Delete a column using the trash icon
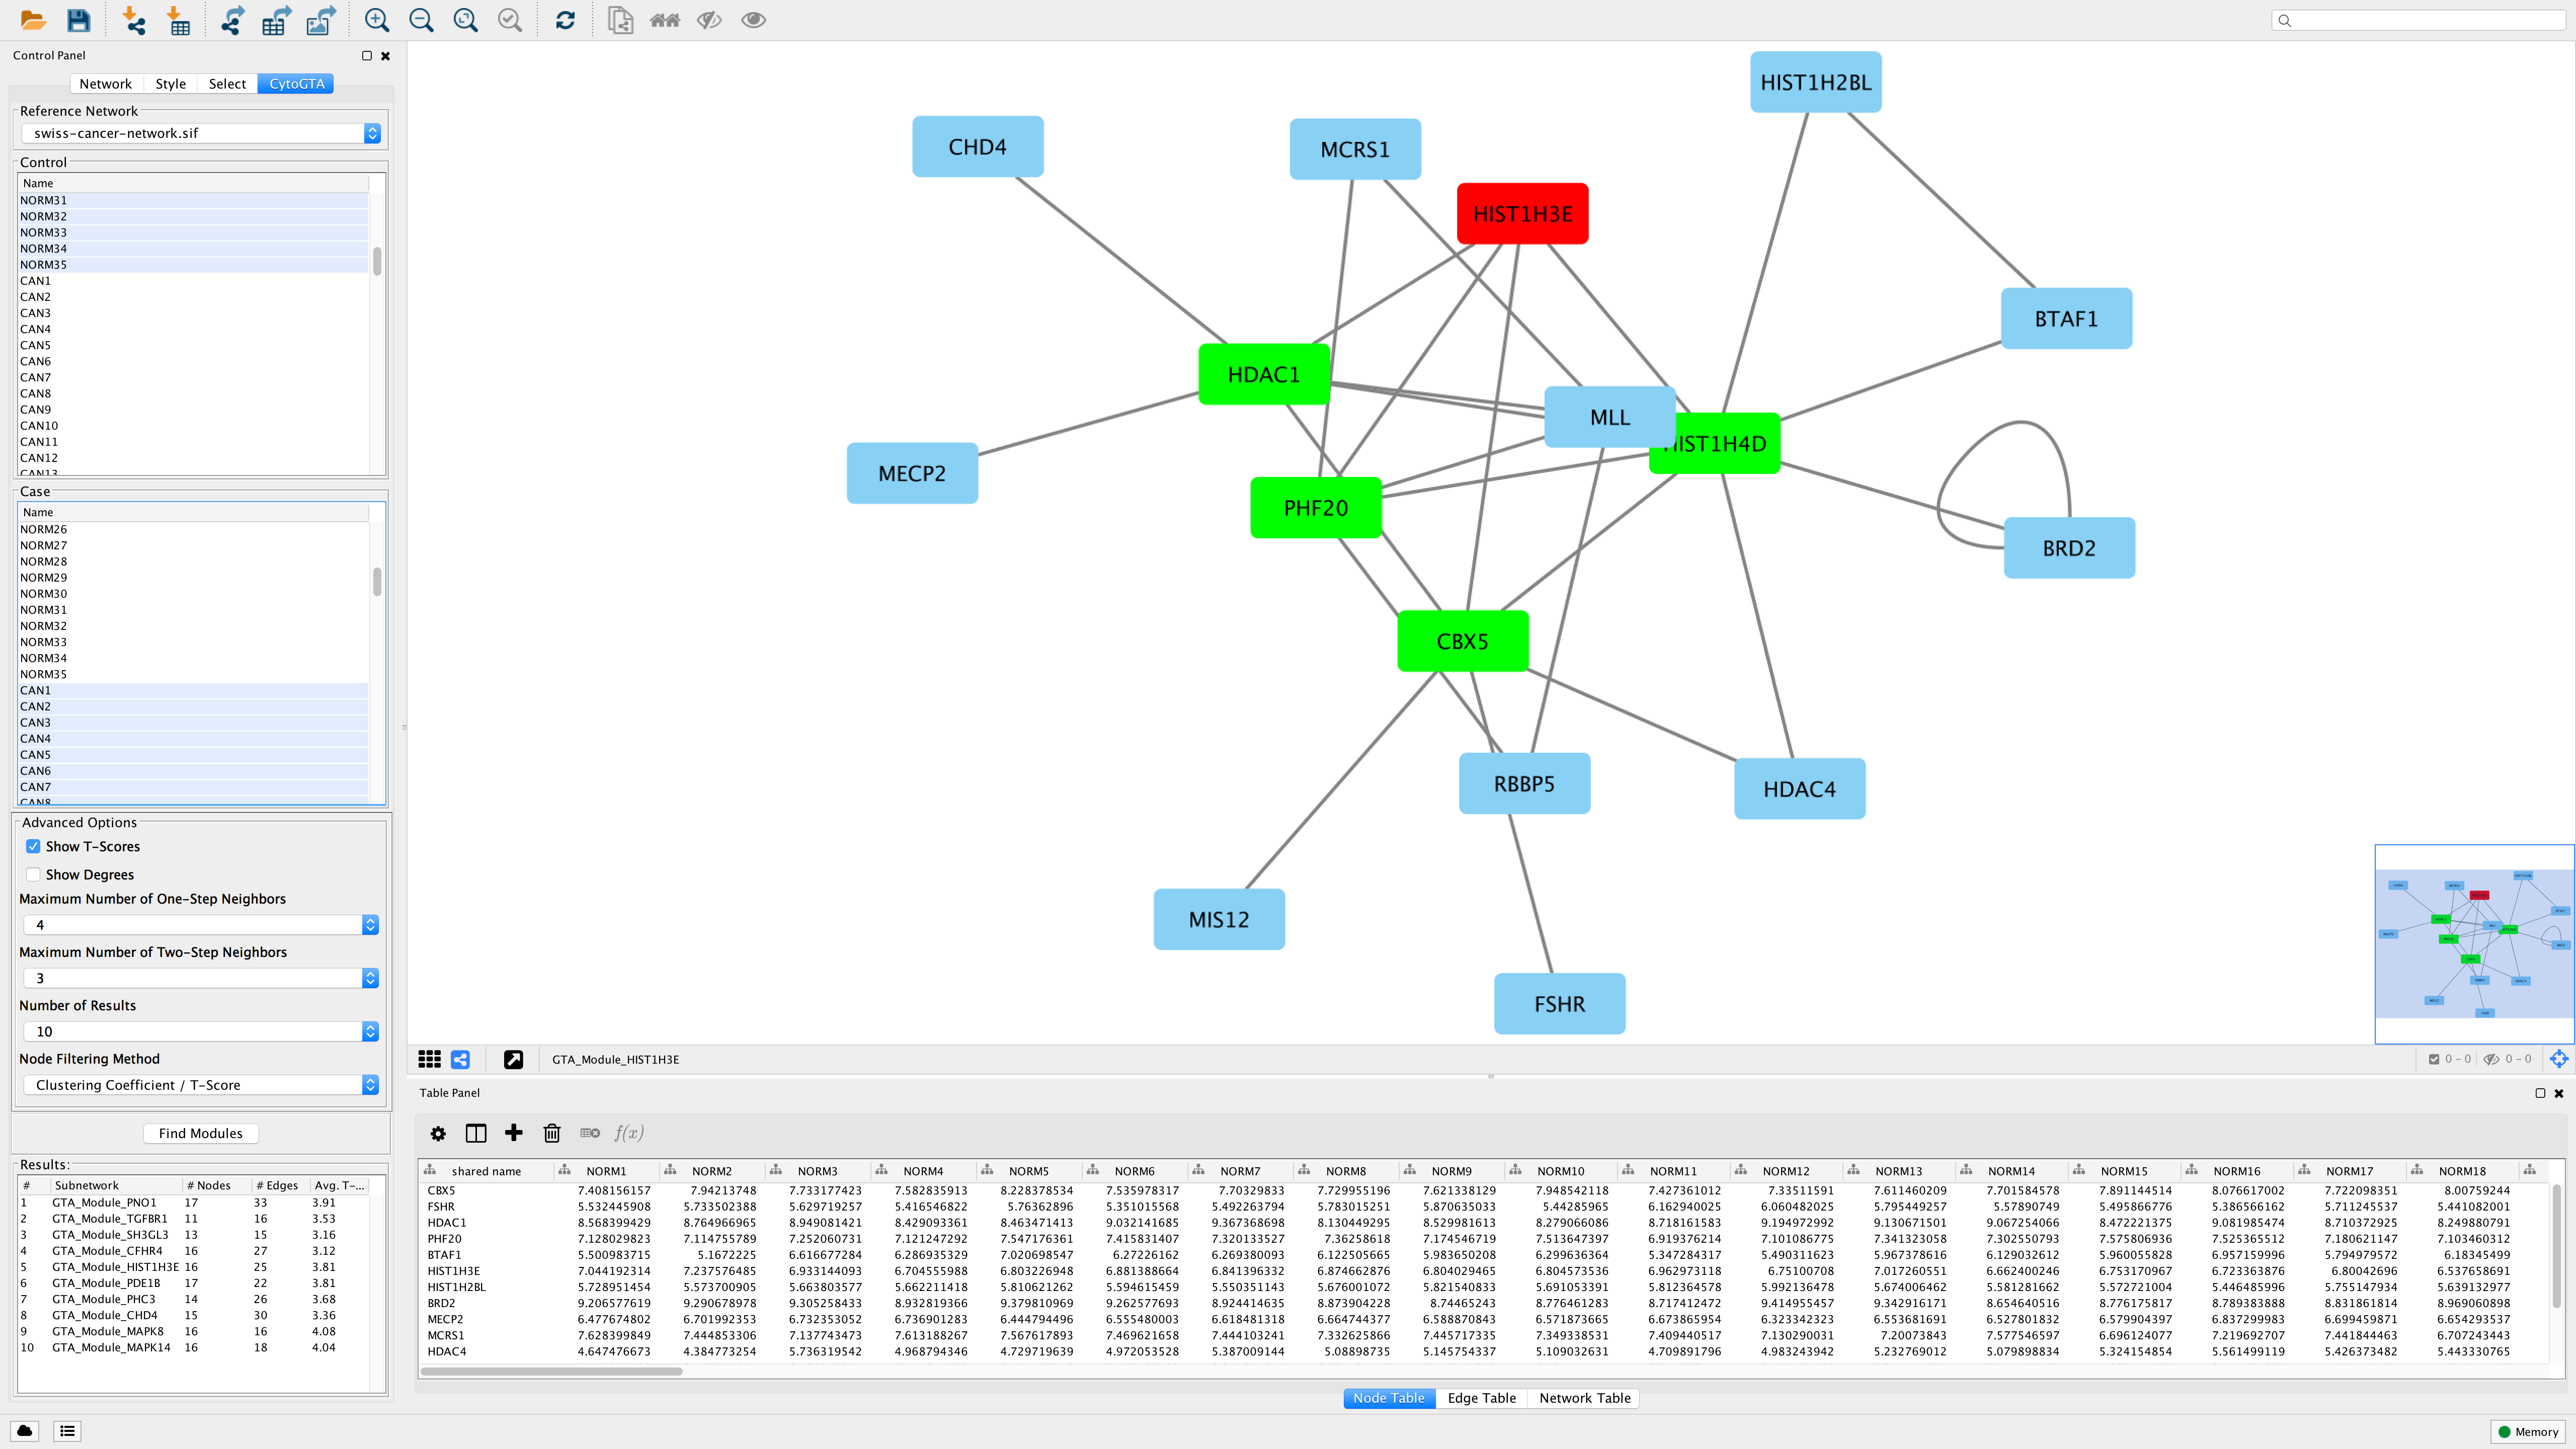Viewport: 2576px width, 1449px height. [x=552, y=1133]
